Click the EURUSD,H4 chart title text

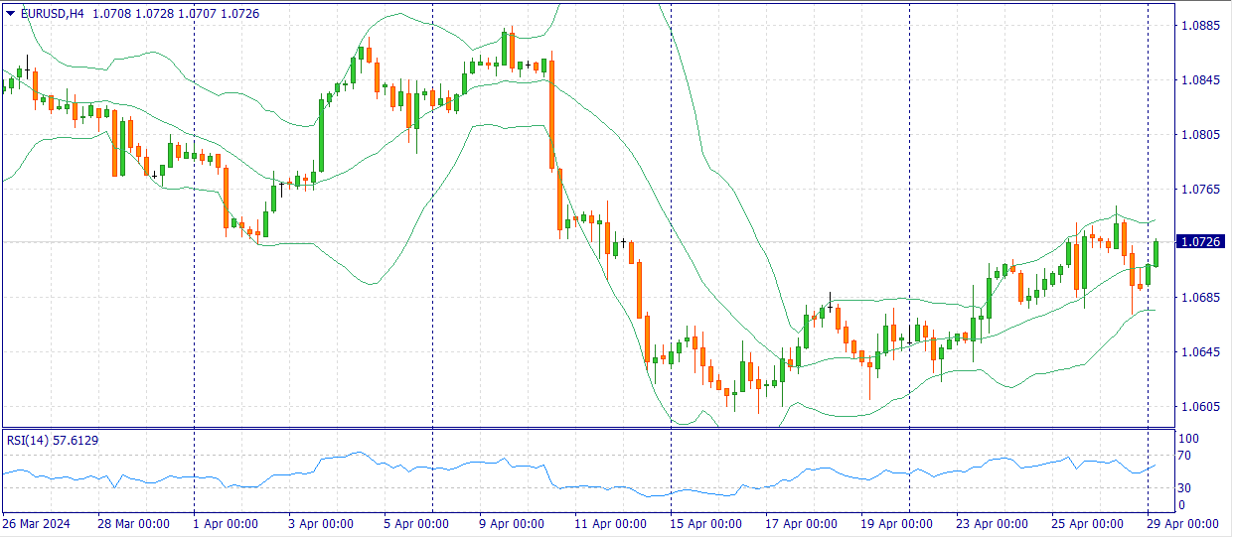tap(51, 13)
